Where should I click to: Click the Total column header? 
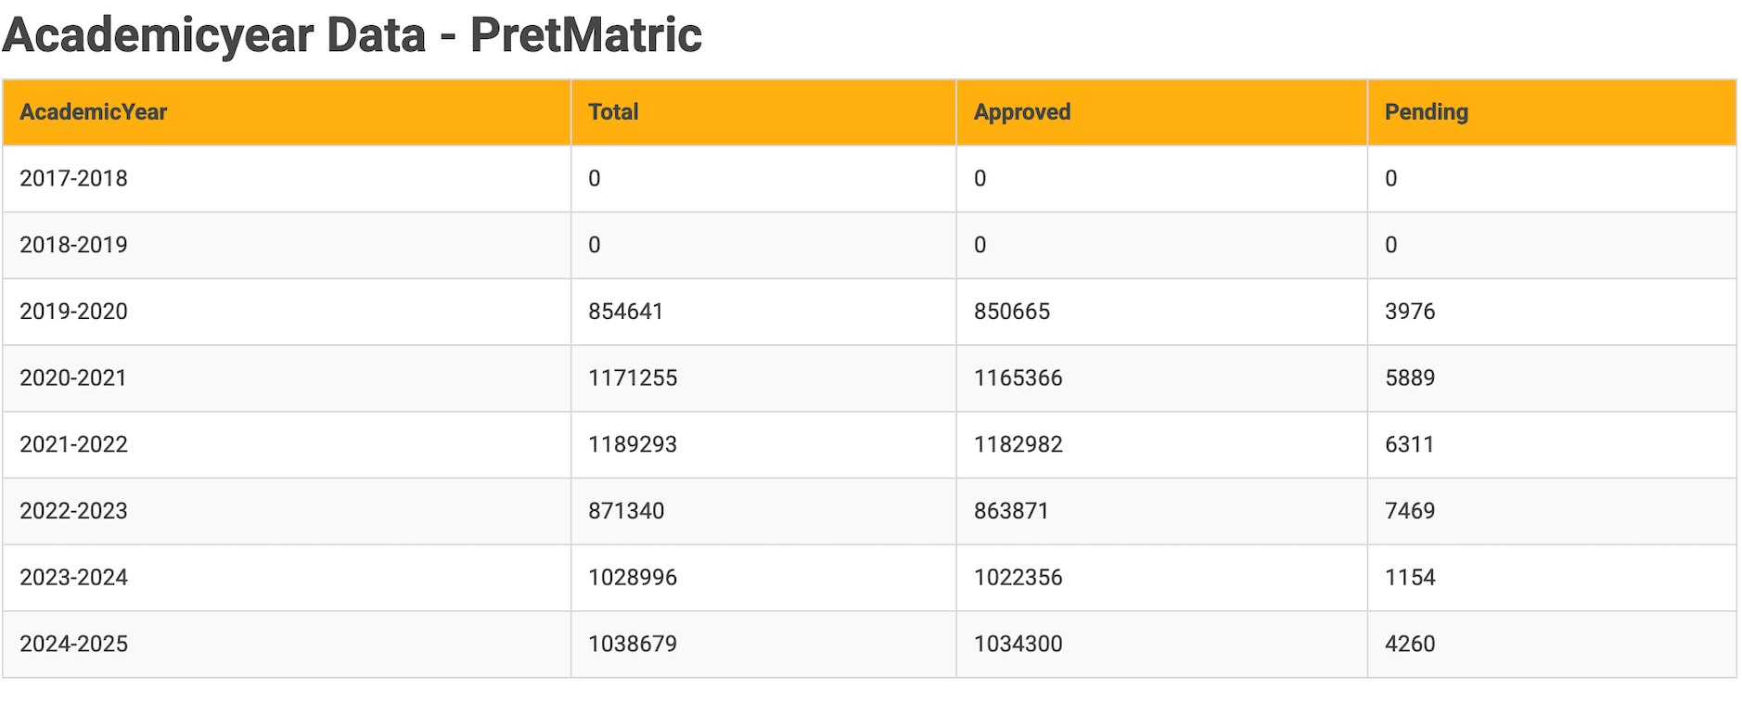coord(763,112)
